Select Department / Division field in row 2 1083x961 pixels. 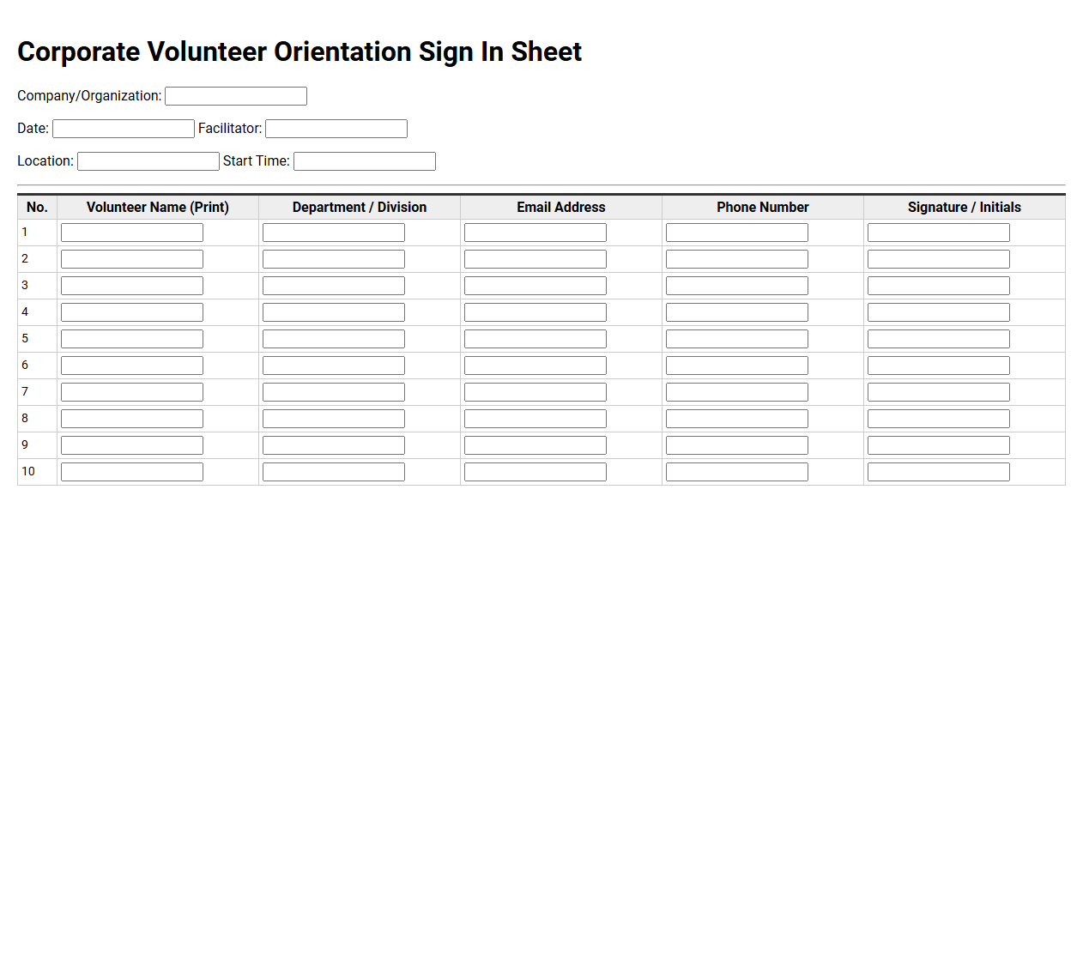[334, 259]
